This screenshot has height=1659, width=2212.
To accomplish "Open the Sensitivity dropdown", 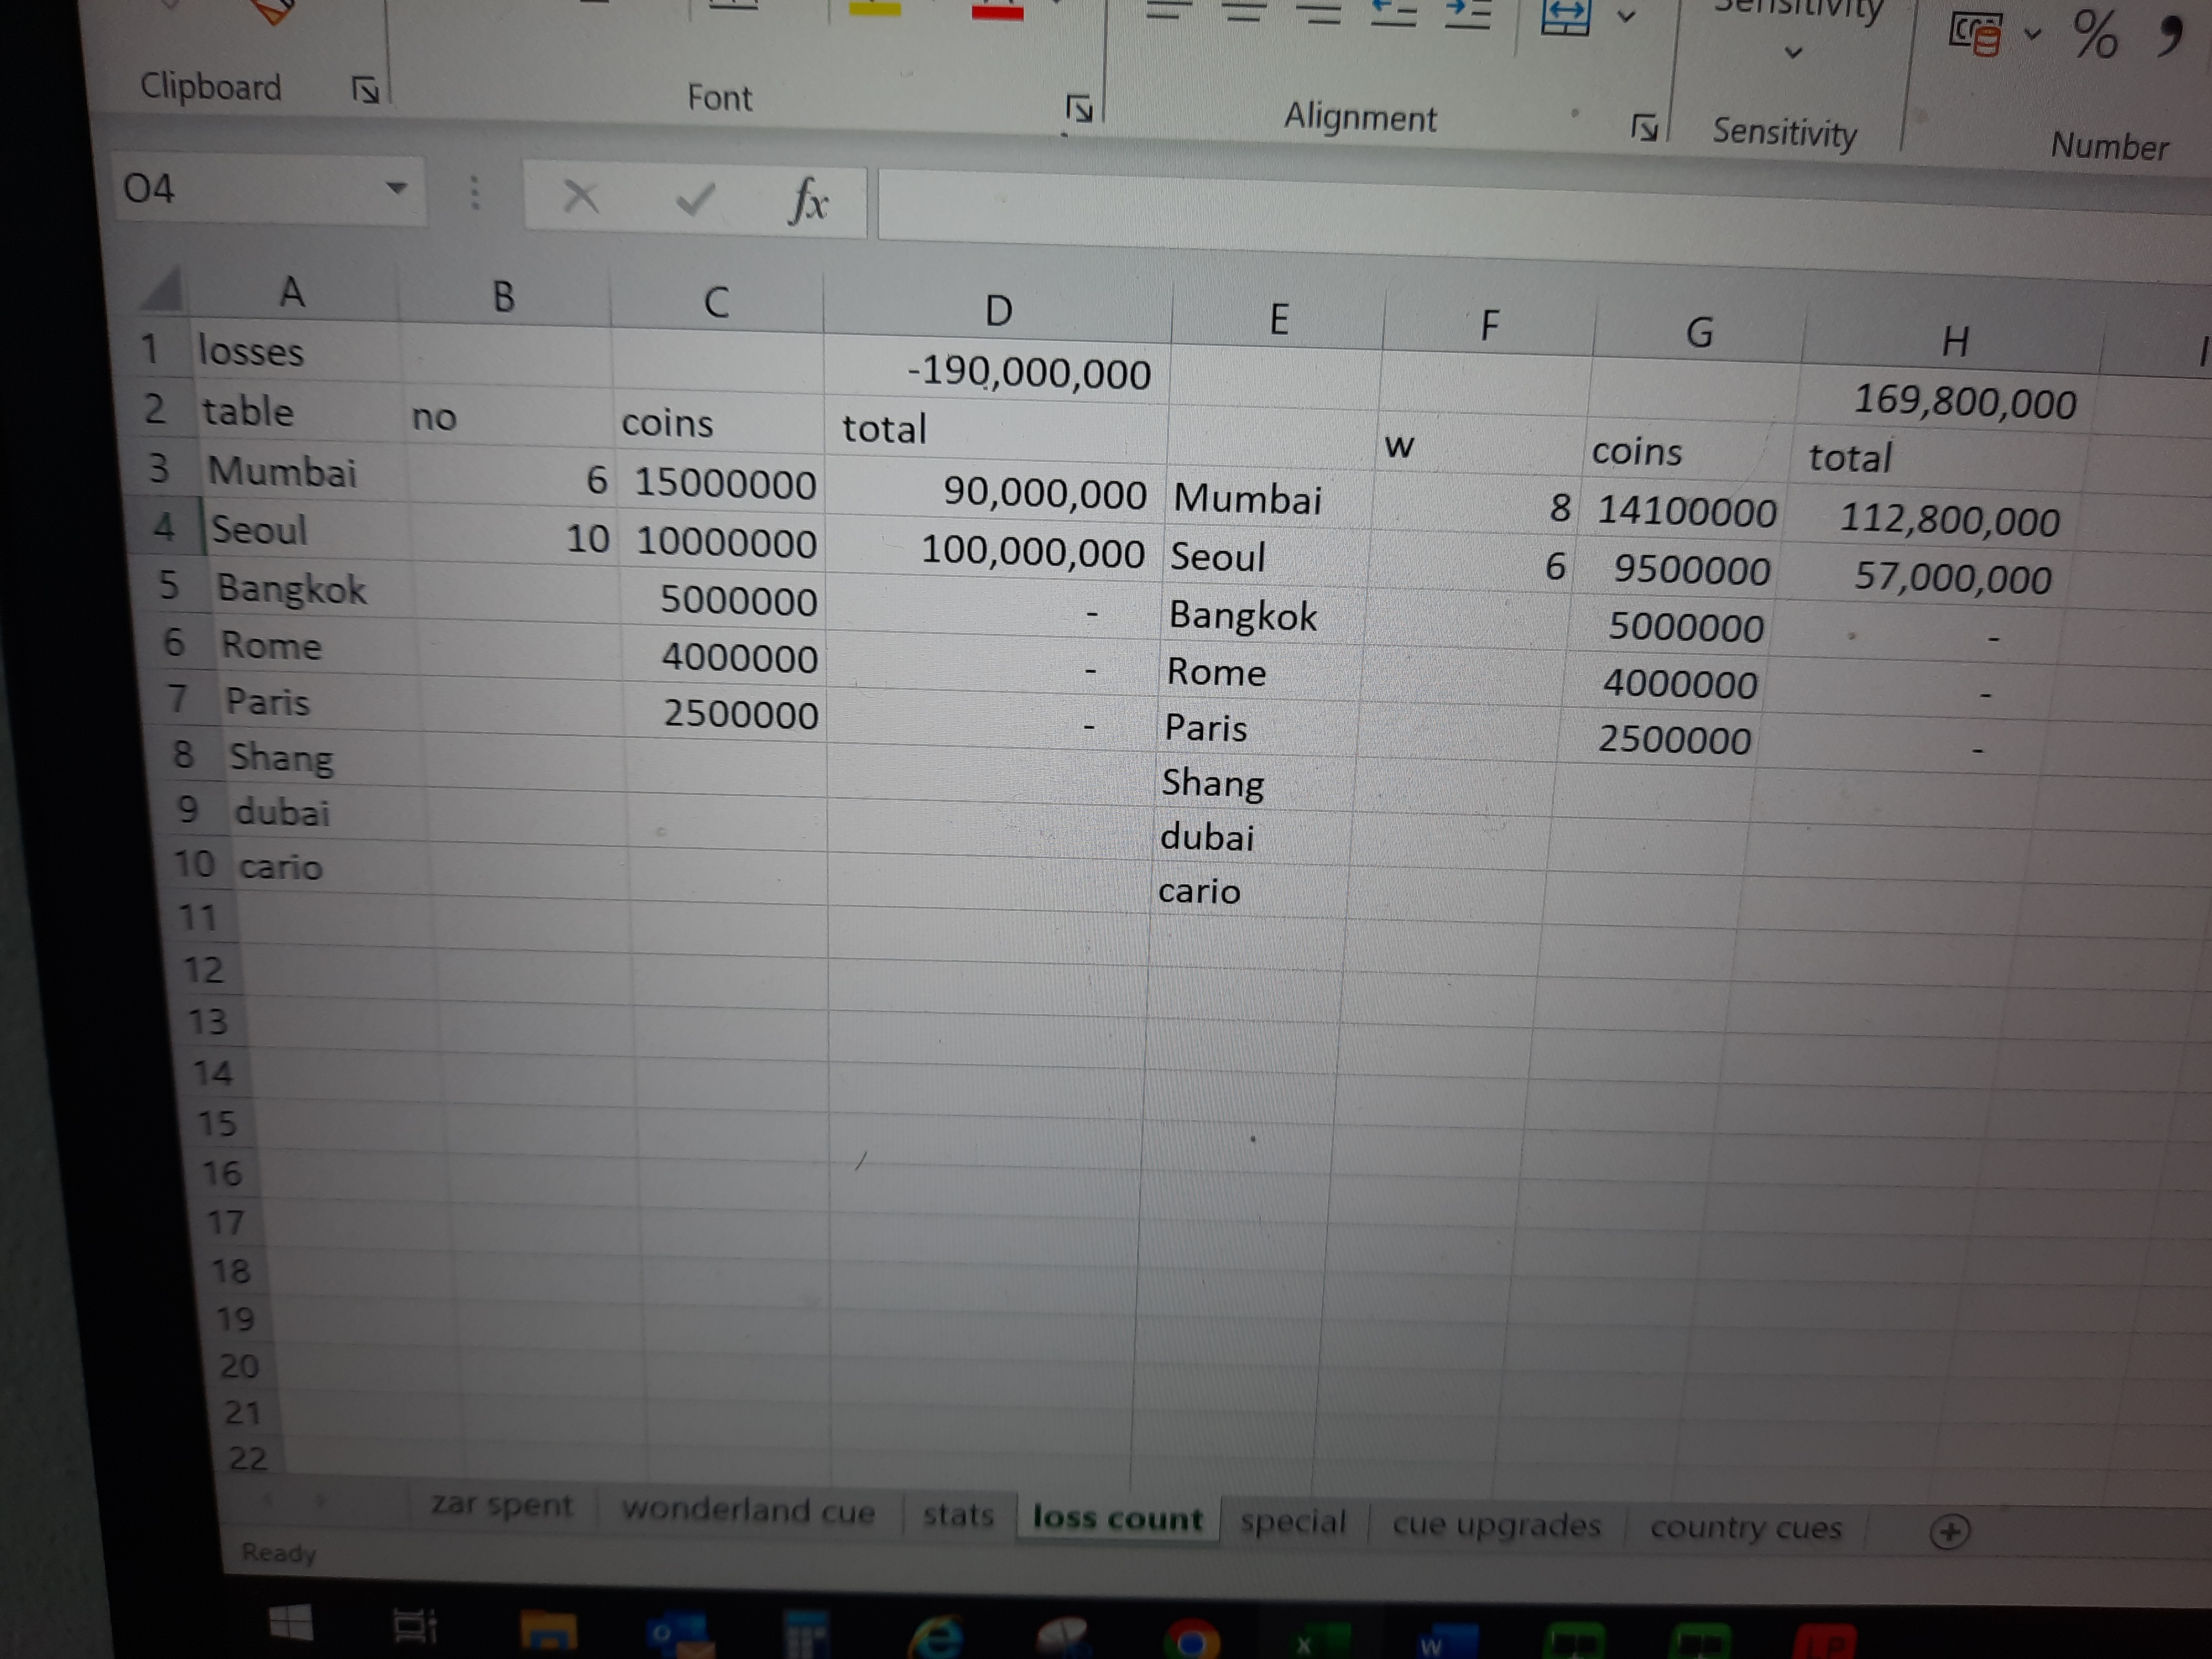I will coord(1793,52).
